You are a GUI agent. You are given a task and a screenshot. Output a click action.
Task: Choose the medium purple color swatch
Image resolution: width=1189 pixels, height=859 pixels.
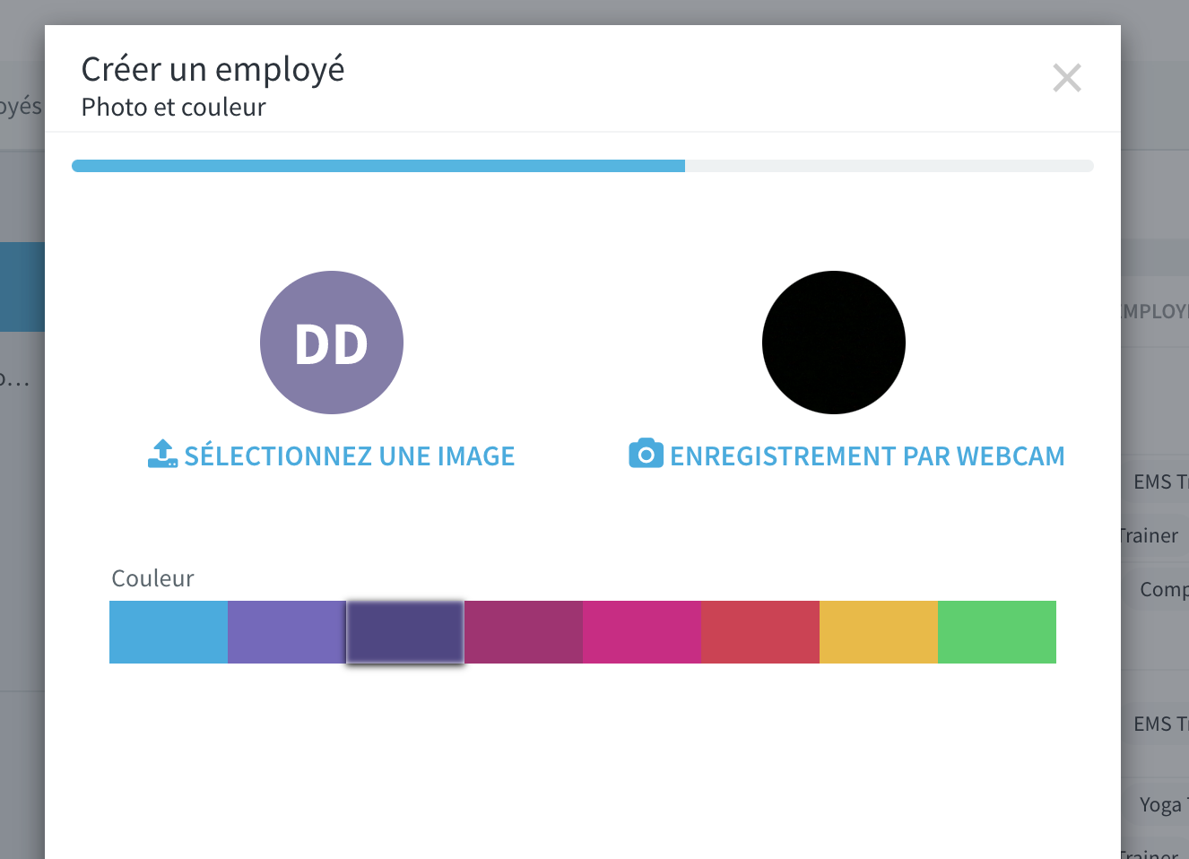(x=287, y=632)
